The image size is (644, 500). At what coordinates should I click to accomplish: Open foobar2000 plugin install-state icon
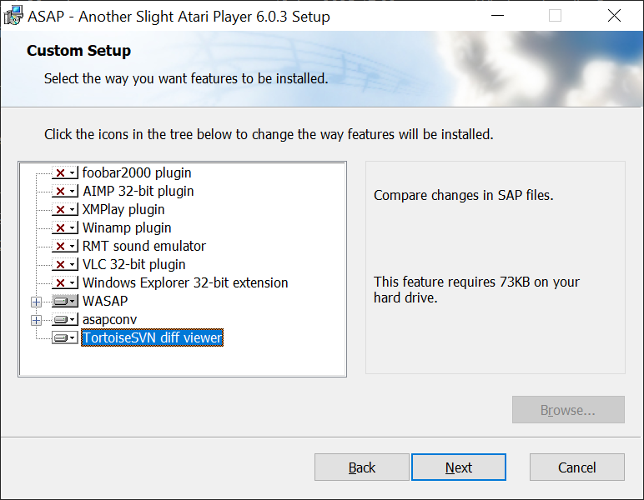(65, 172)
